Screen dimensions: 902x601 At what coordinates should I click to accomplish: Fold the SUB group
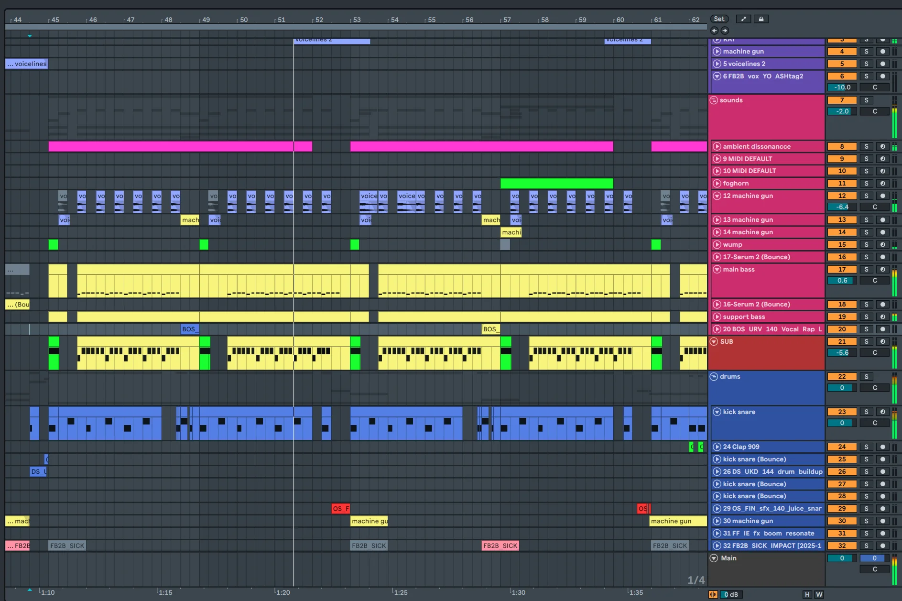pyautogui.click(x=714, y=342)
